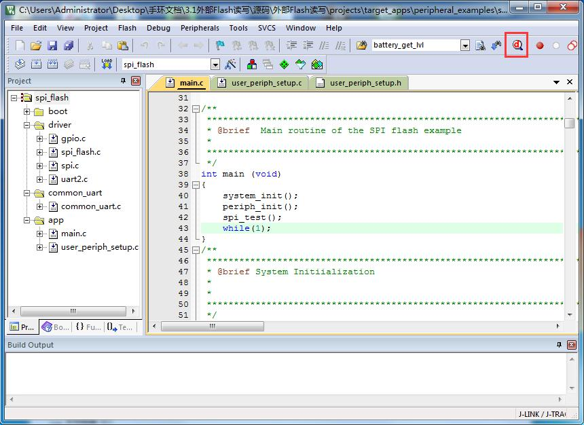The image size is (584, 425).
Task: Collapse the common_uart folder node
Action: (26, 193)
